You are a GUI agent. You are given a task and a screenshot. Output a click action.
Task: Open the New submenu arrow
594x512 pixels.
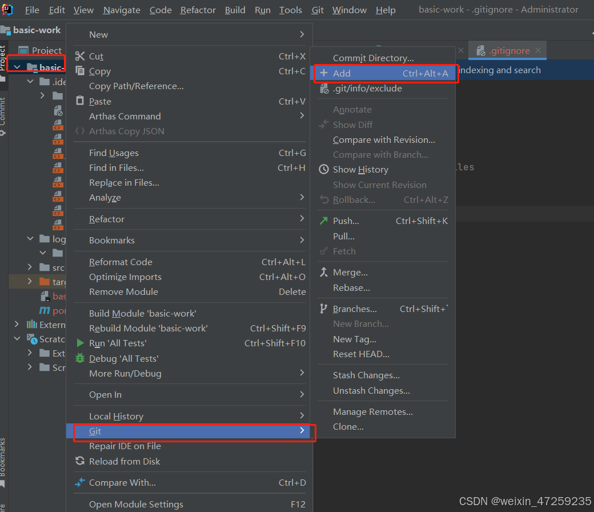point(302,34)
